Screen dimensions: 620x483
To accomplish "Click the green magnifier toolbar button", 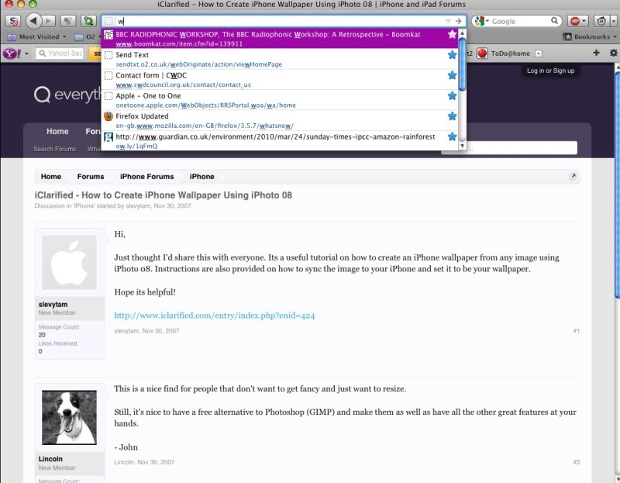I will 88,21.
